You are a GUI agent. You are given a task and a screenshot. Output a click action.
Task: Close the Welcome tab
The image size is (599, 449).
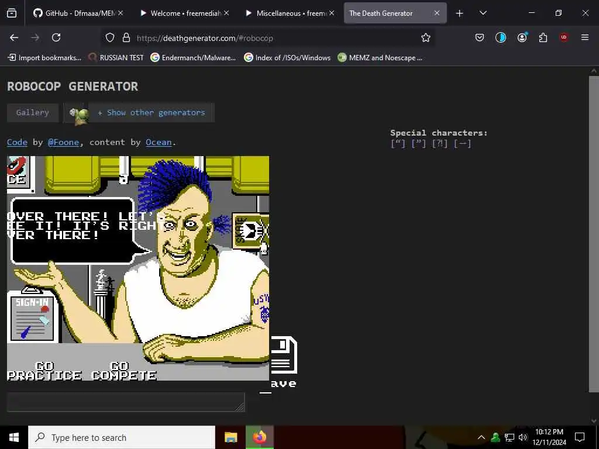[x=226, y=13]
